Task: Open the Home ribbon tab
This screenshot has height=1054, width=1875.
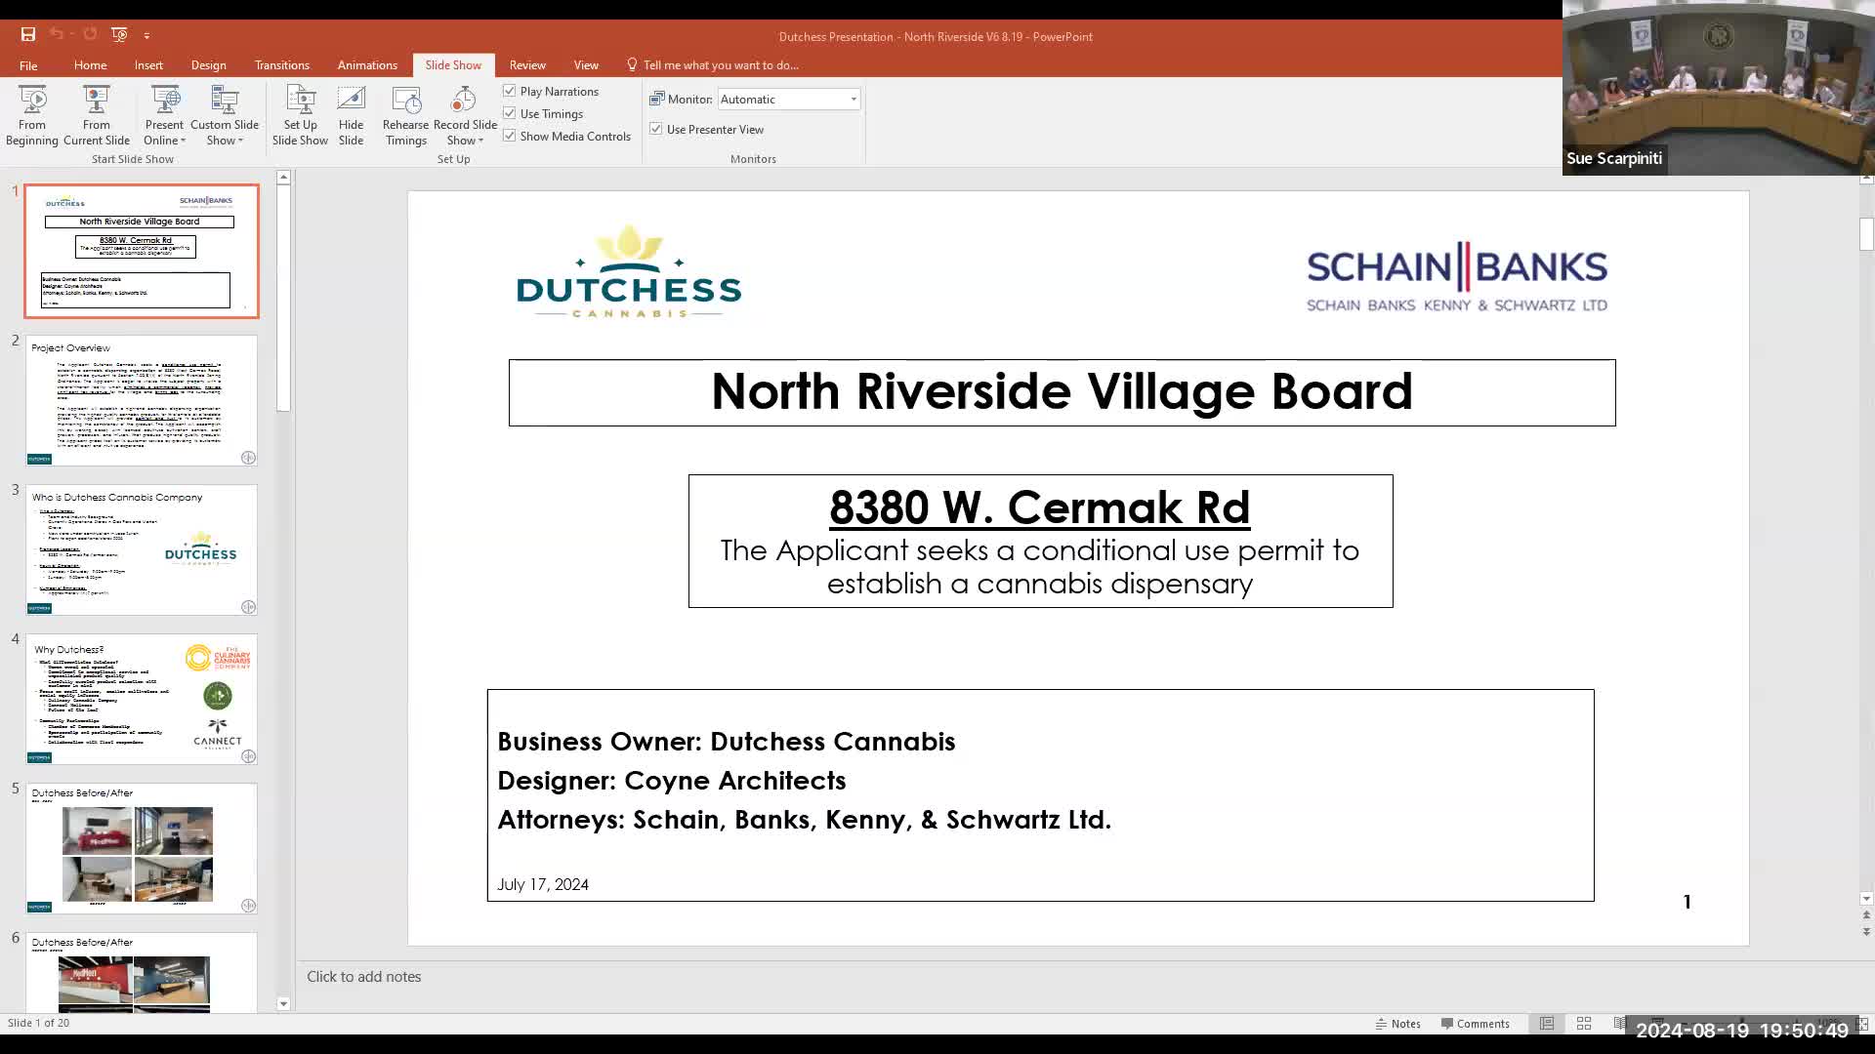Action: click(90, 65)
